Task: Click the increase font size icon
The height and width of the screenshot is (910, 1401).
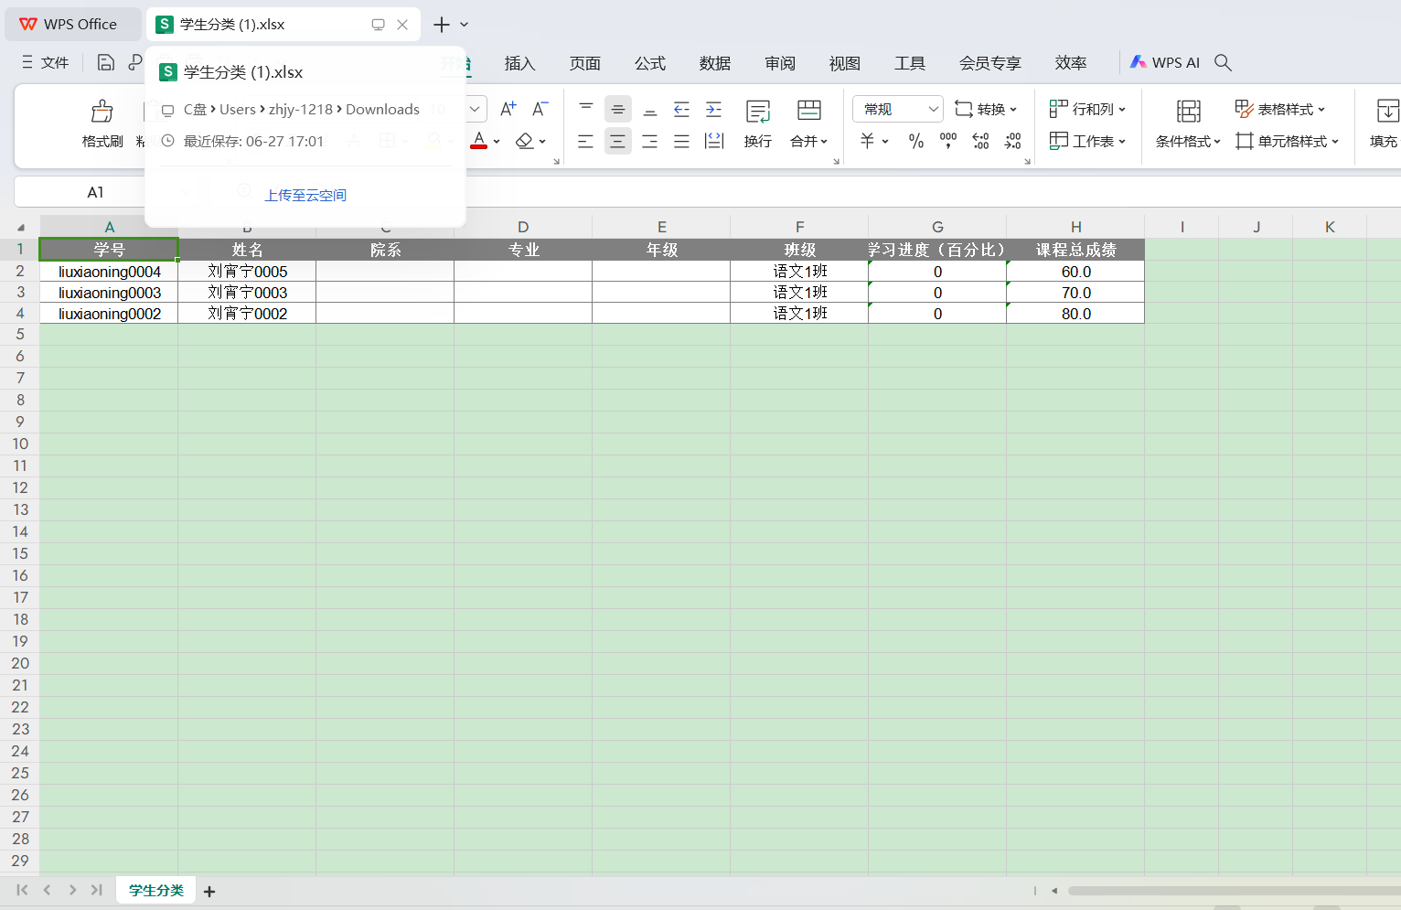Action: [508, 109]
